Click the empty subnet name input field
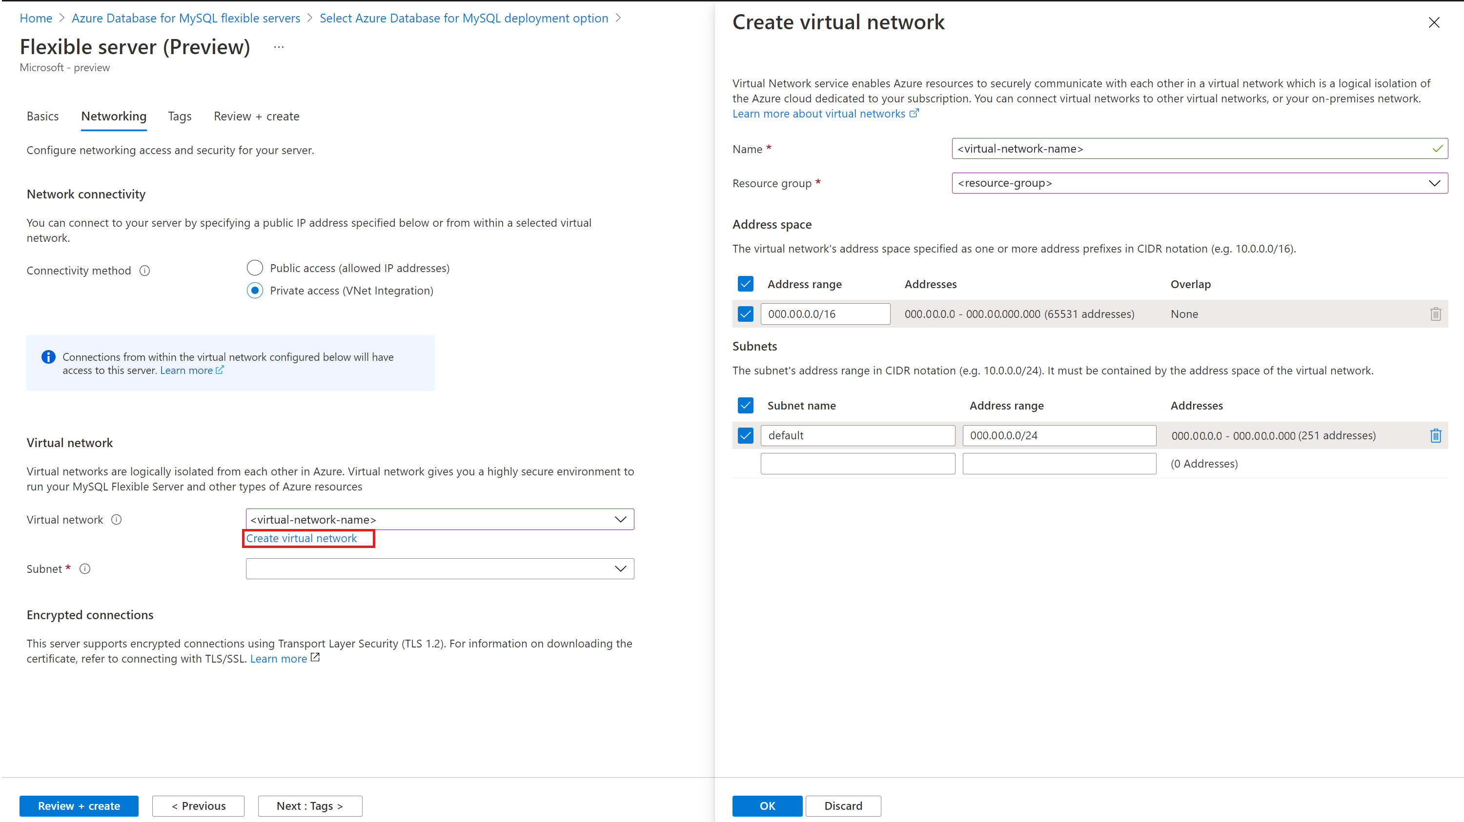This screenshot has width=1464, height=822. click(857, 463)
